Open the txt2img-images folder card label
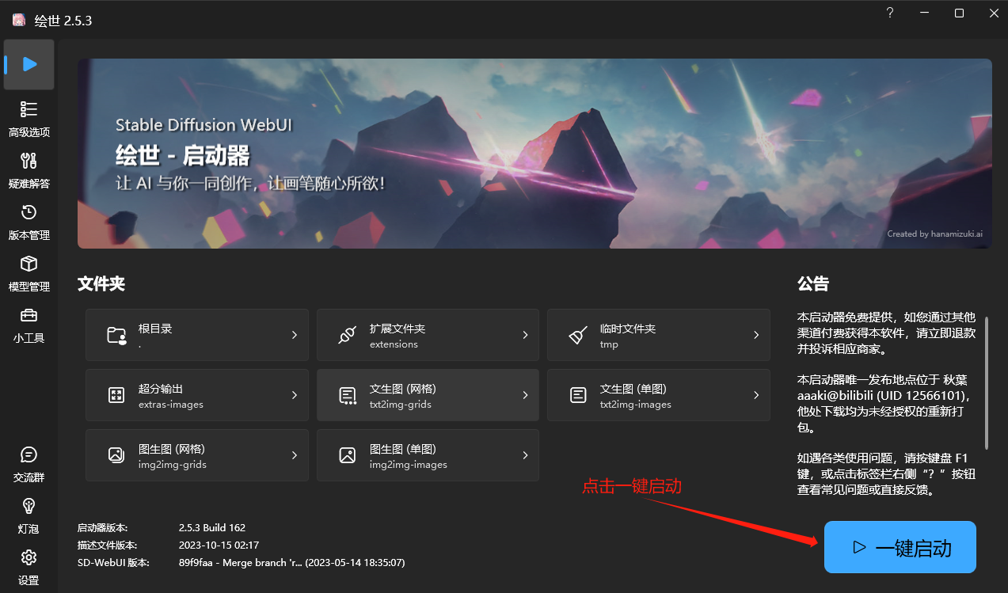This screenshot has height=593, width=1008. click(x=636, y=405)
